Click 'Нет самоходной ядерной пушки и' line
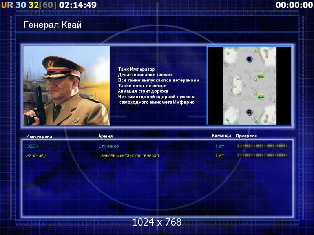The image size is (314, 235). pos(156,97)
